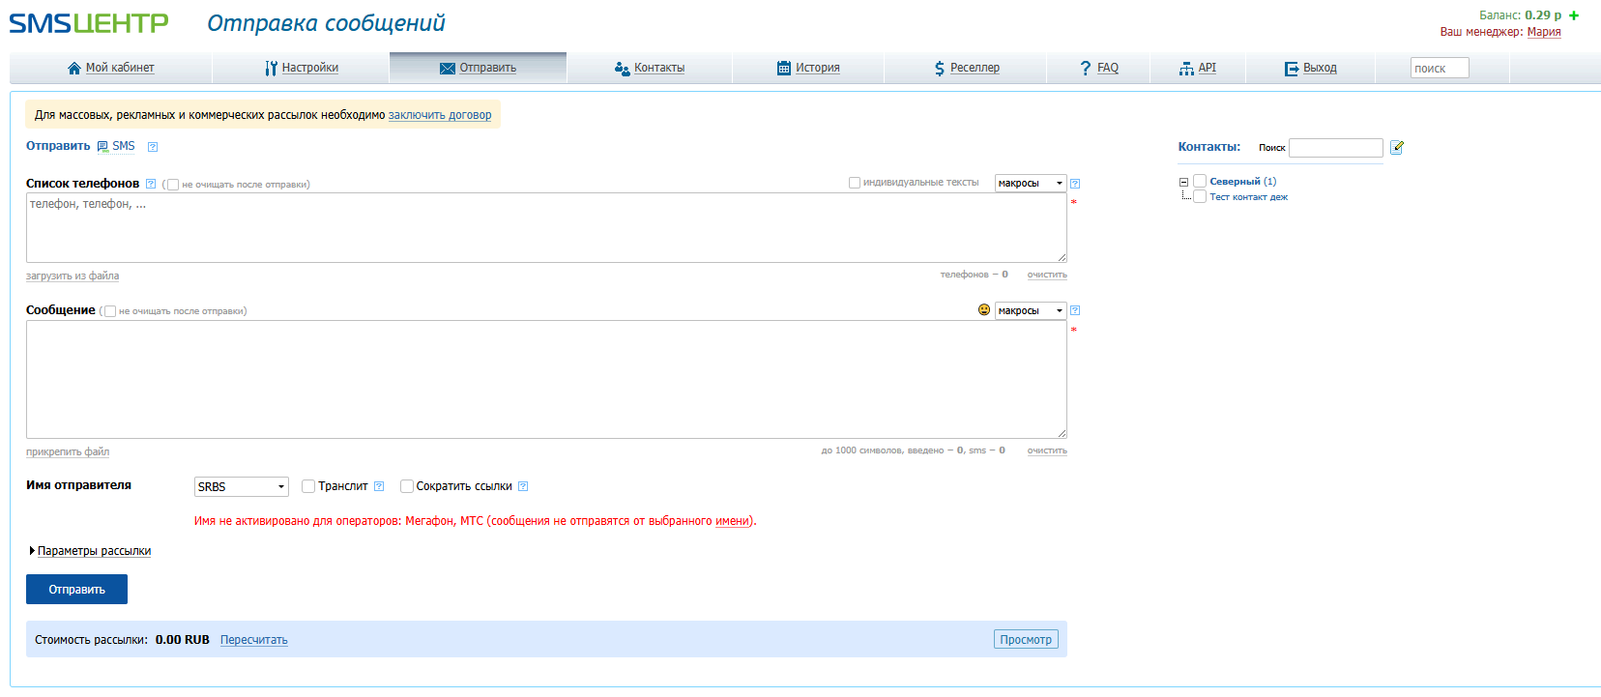Click help icon next to Сократить ссылки
The height and width of the screenshot is (697, 1601).
(523, 486)
